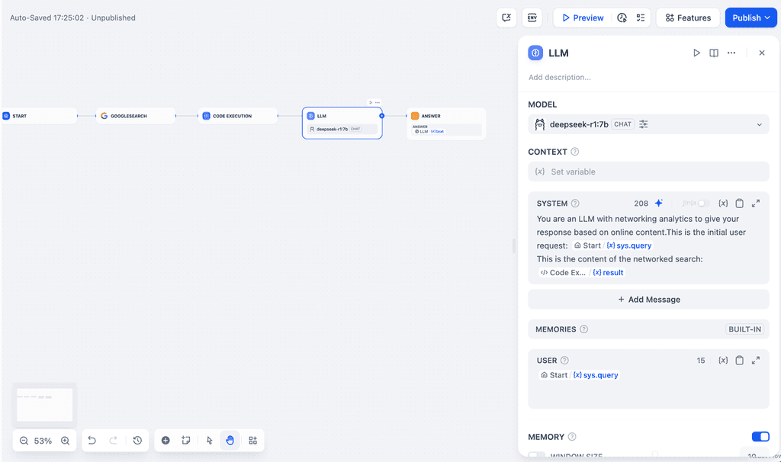Open the deepseek-r1:7b model dropdown
781x462 pixels.
pyautogui.click(x=759, y=124)
